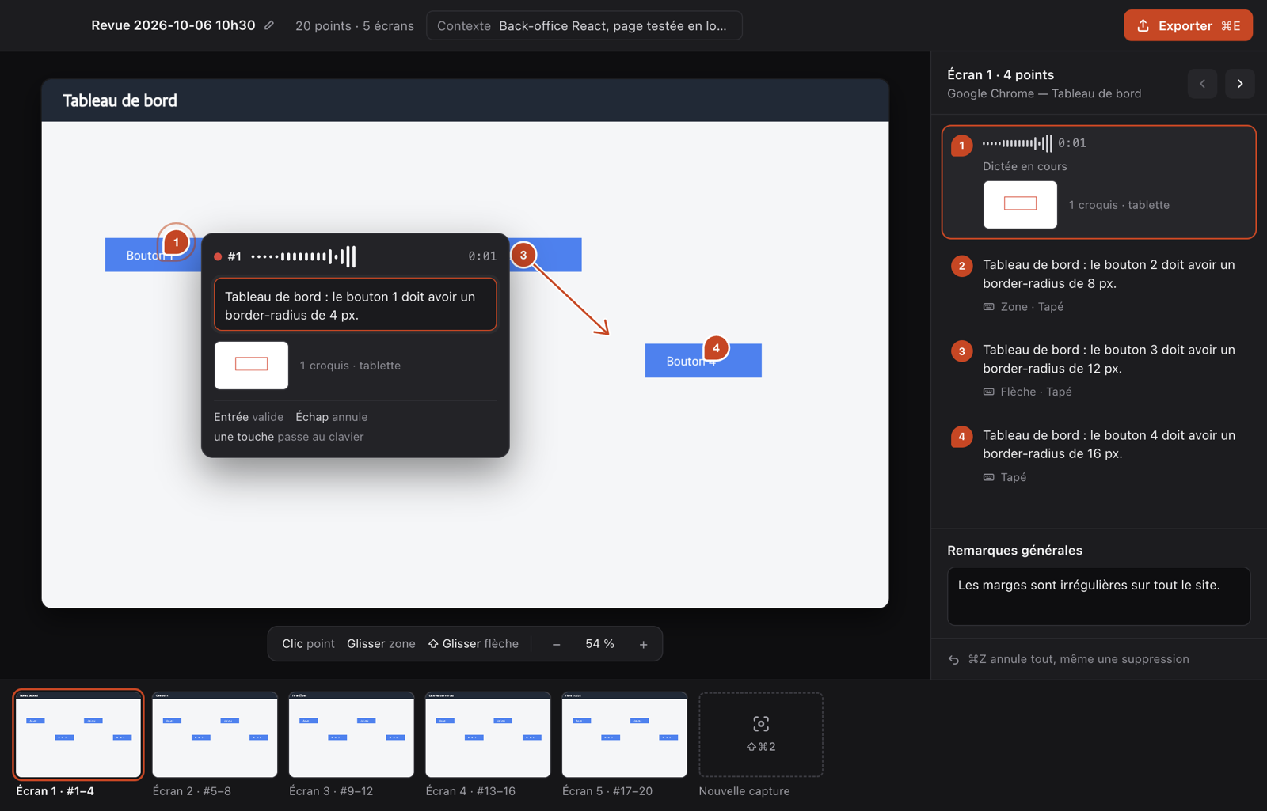
Task: Click the badge number 3 in sidebar
Action: pos(961,351)
